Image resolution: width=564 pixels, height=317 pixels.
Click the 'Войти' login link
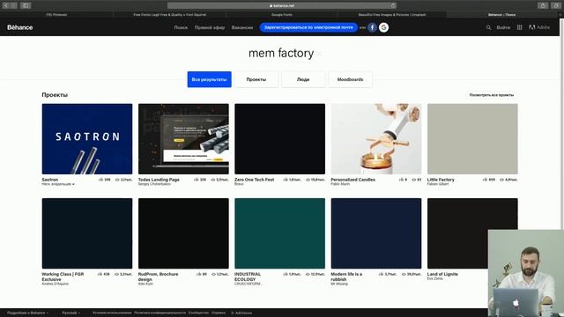[x=503, y=27]
